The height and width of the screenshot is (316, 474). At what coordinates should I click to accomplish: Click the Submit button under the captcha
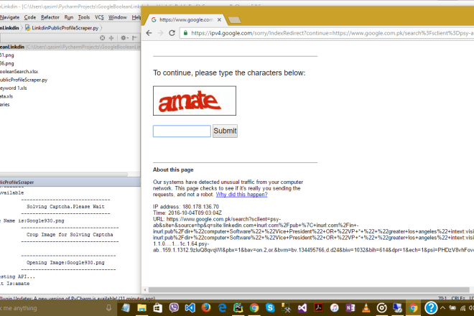(225, 131)
